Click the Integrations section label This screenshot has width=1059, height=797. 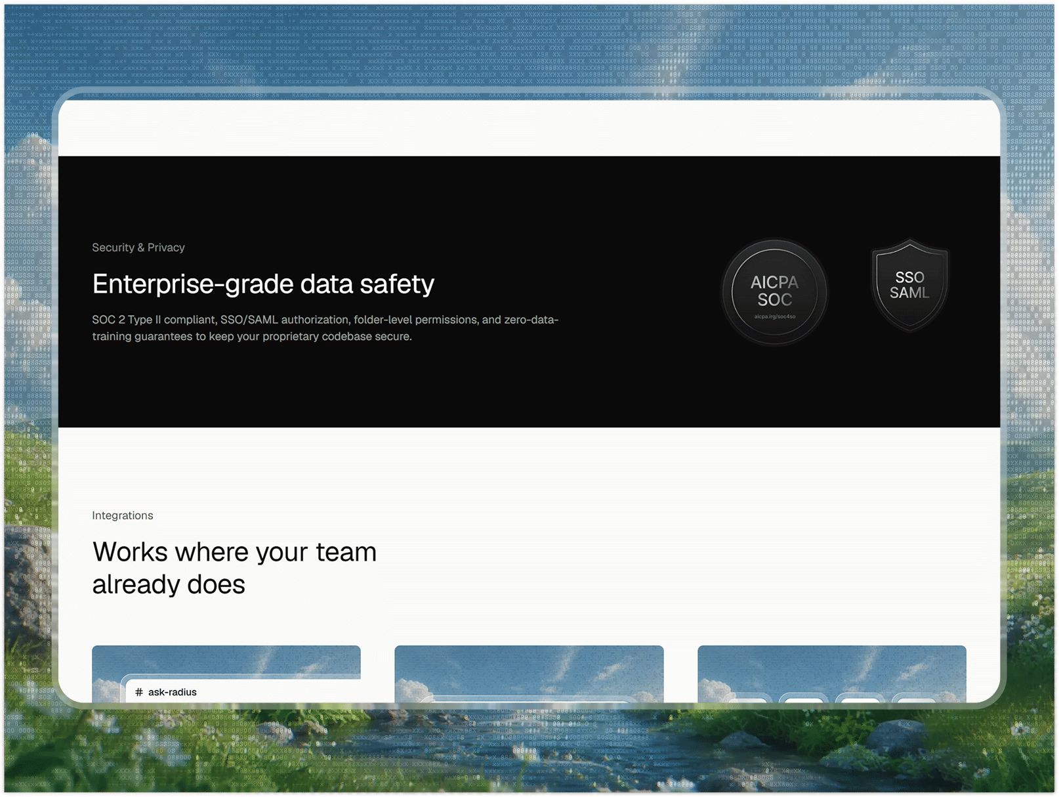click(x=123, y=515)
